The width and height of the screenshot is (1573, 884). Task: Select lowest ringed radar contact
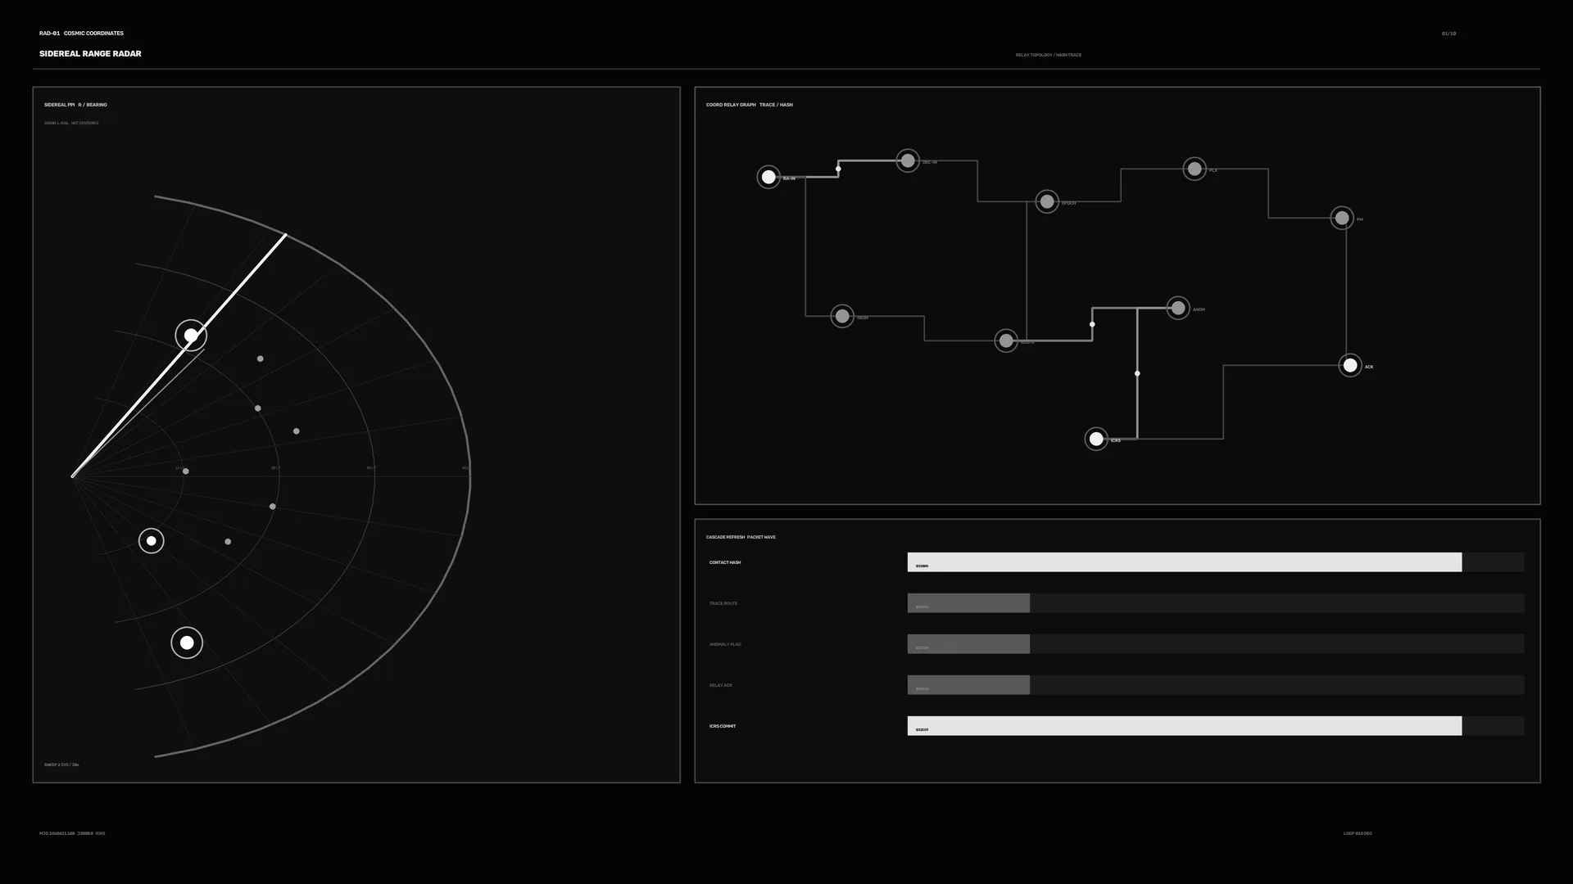(x=187, y=643)
